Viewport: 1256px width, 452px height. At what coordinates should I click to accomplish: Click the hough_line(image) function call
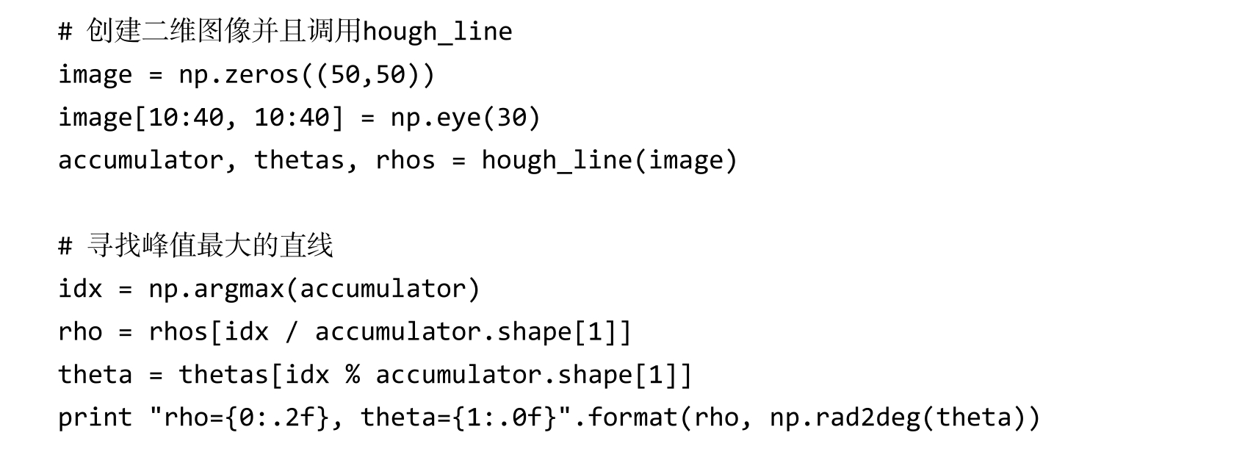[x=609, y=160]
